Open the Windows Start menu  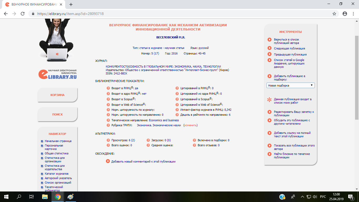(x=6, y=197)
